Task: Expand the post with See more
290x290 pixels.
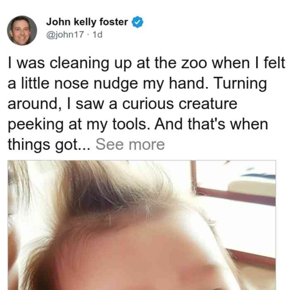Action: pyautogui.click(x=130, y=145)
